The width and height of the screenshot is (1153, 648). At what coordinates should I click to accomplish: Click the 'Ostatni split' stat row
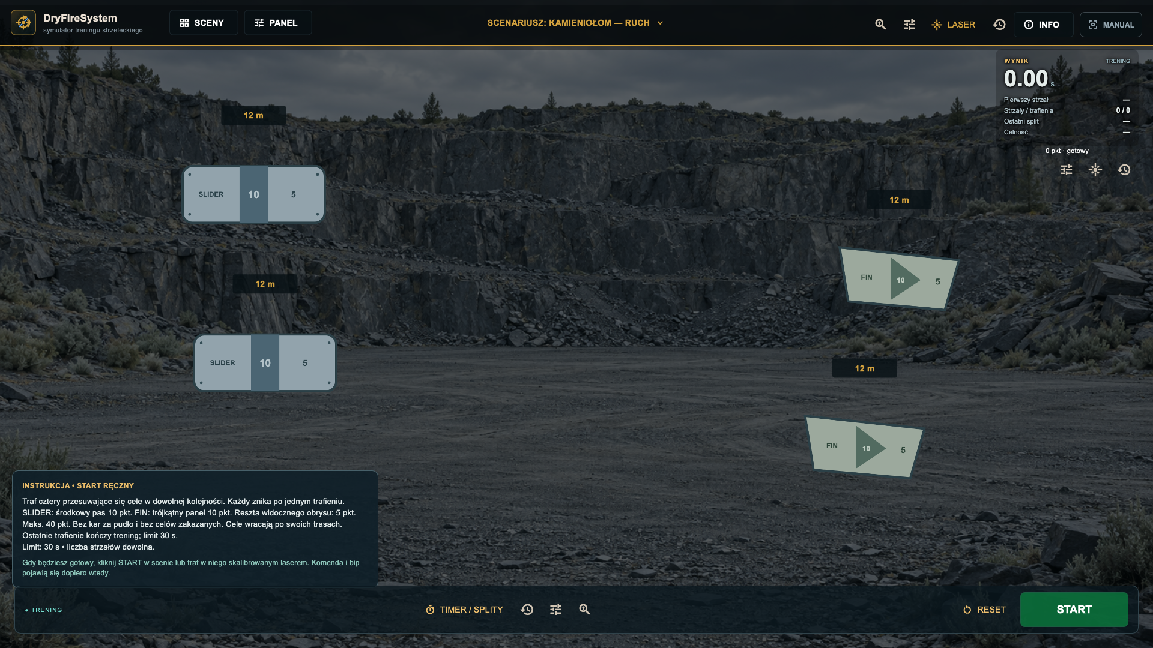coord(1067,121)
